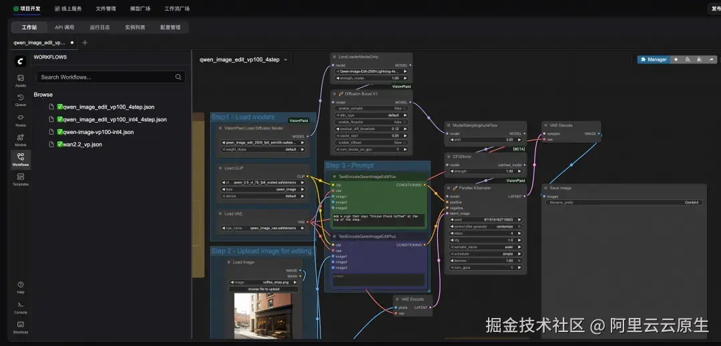
Task: Click the Manager button
Action: (x=654, y=59)
